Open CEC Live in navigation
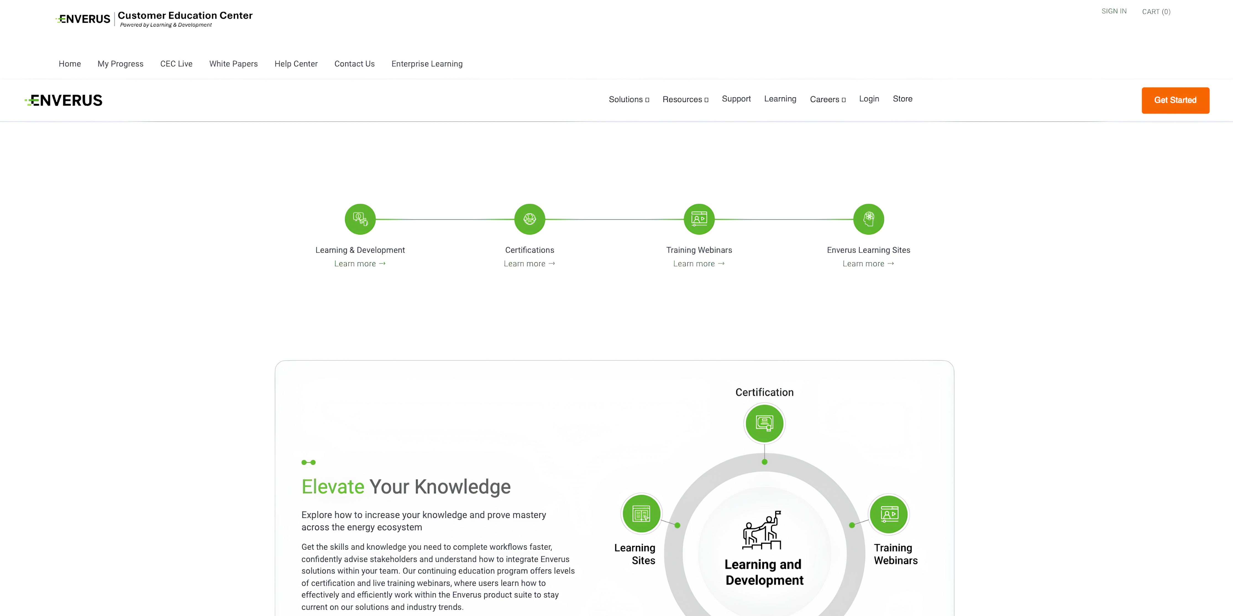This screenshot has height=616, width=1233. 176,64
